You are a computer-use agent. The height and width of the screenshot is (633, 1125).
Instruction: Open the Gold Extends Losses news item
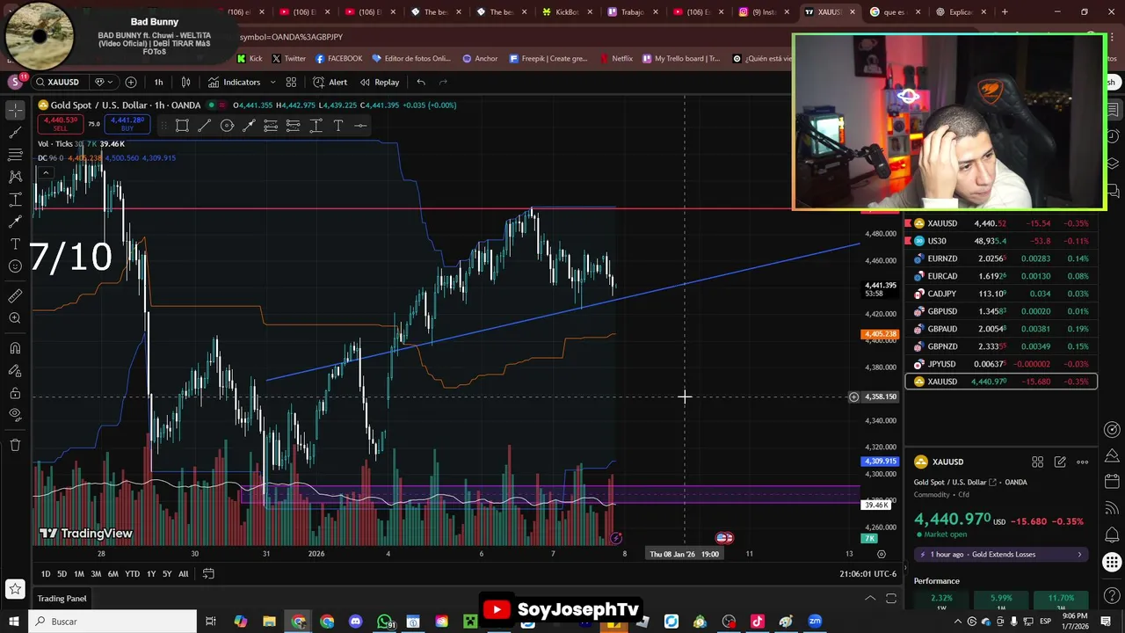[x=1000, y=554]
